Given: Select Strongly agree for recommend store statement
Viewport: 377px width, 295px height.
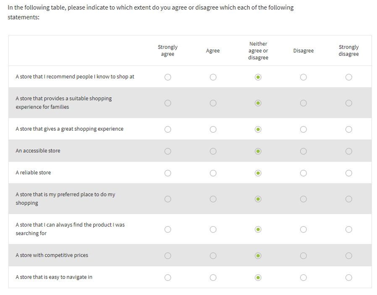Looking at the screenshot, I should pos(168,77).
